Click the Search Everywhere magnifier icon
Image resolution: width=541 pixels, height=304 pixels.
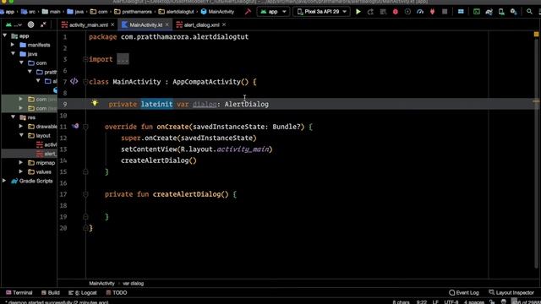point(529,12)
